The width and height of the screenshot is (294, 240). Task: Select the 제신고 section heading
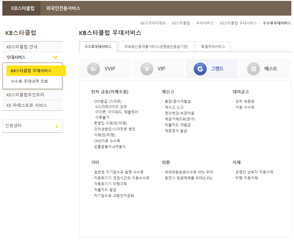tap(168, 92)
